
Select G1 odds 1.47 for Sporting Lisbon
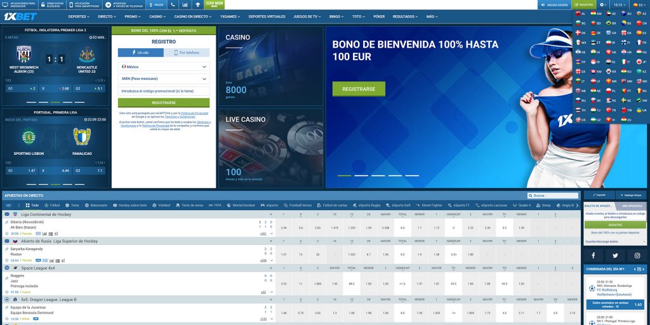point(22,170)
